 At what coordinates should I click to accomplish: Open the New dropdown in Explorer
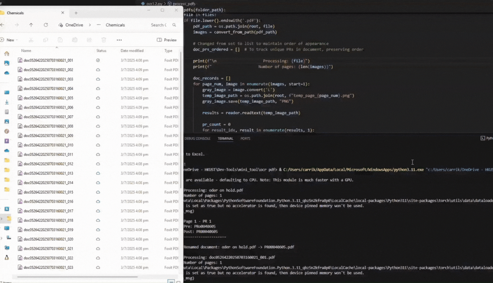(x=9, y=40)
